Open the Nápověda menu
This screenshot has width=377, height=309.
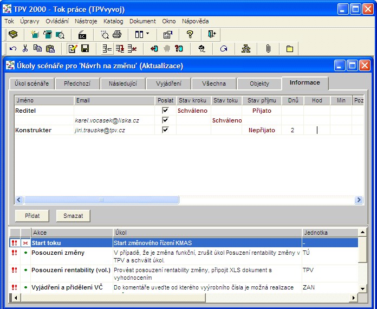pyautogui.click(x=195, y=21)
